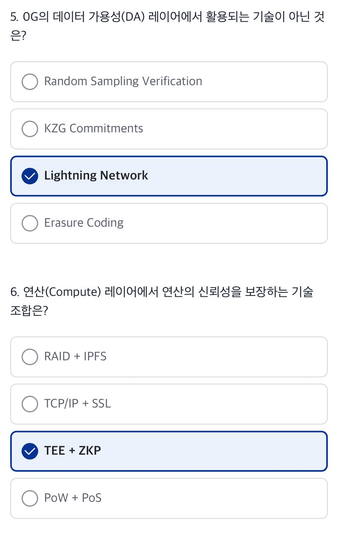The height and width of the screenshot is (544, 338).
Task: Choose the Random Sampling Verification answer text
Action: (x=123, y=81)
